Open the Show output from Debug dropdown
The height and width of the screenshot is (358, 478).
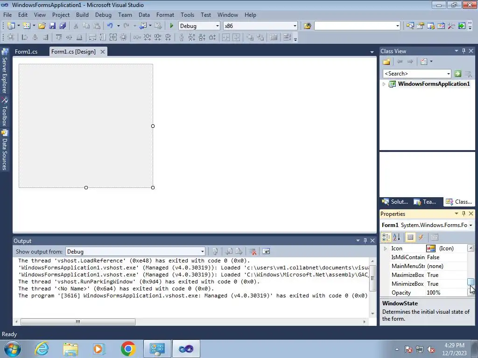coord(203,251)
